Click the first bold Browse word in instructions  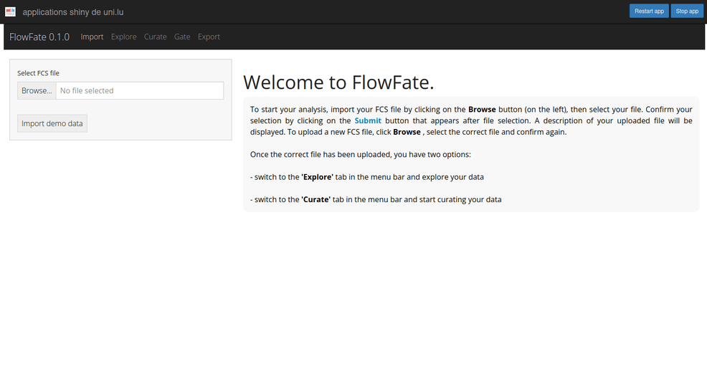point(482,110)
